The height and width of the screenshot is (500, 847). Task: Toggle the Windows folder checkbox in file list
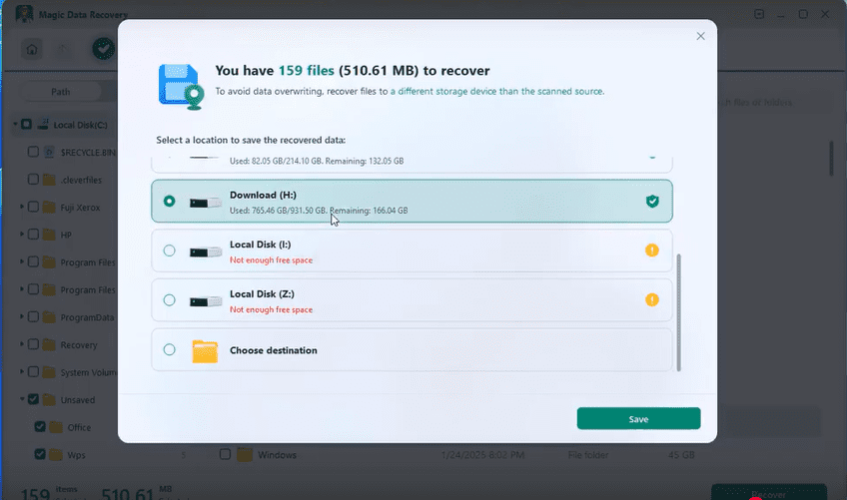pos(226,454)
